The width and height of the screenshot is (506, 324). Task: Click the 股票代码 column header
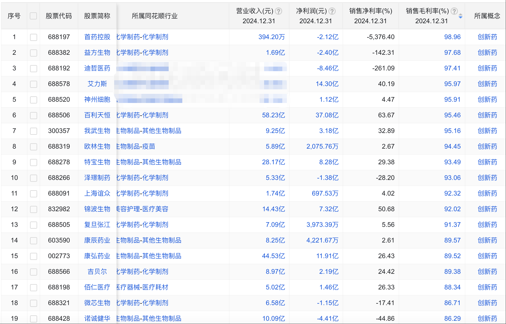point(59,16)
